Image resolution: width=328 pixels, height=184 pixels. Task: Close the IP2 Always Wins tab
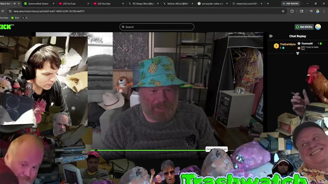(x=158, y=4)
